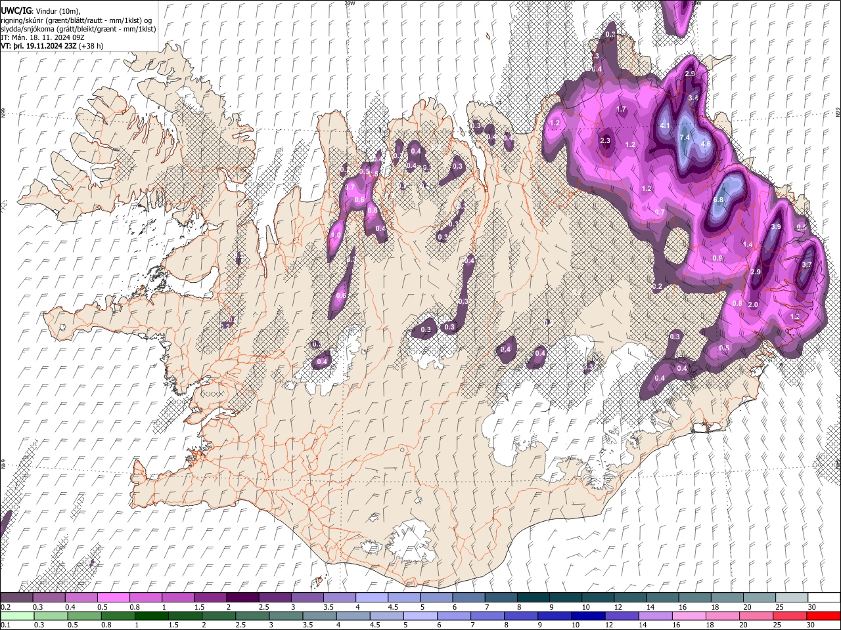Select the 4.6 value beside the 7.4 peak

click(x=706, y=144)
